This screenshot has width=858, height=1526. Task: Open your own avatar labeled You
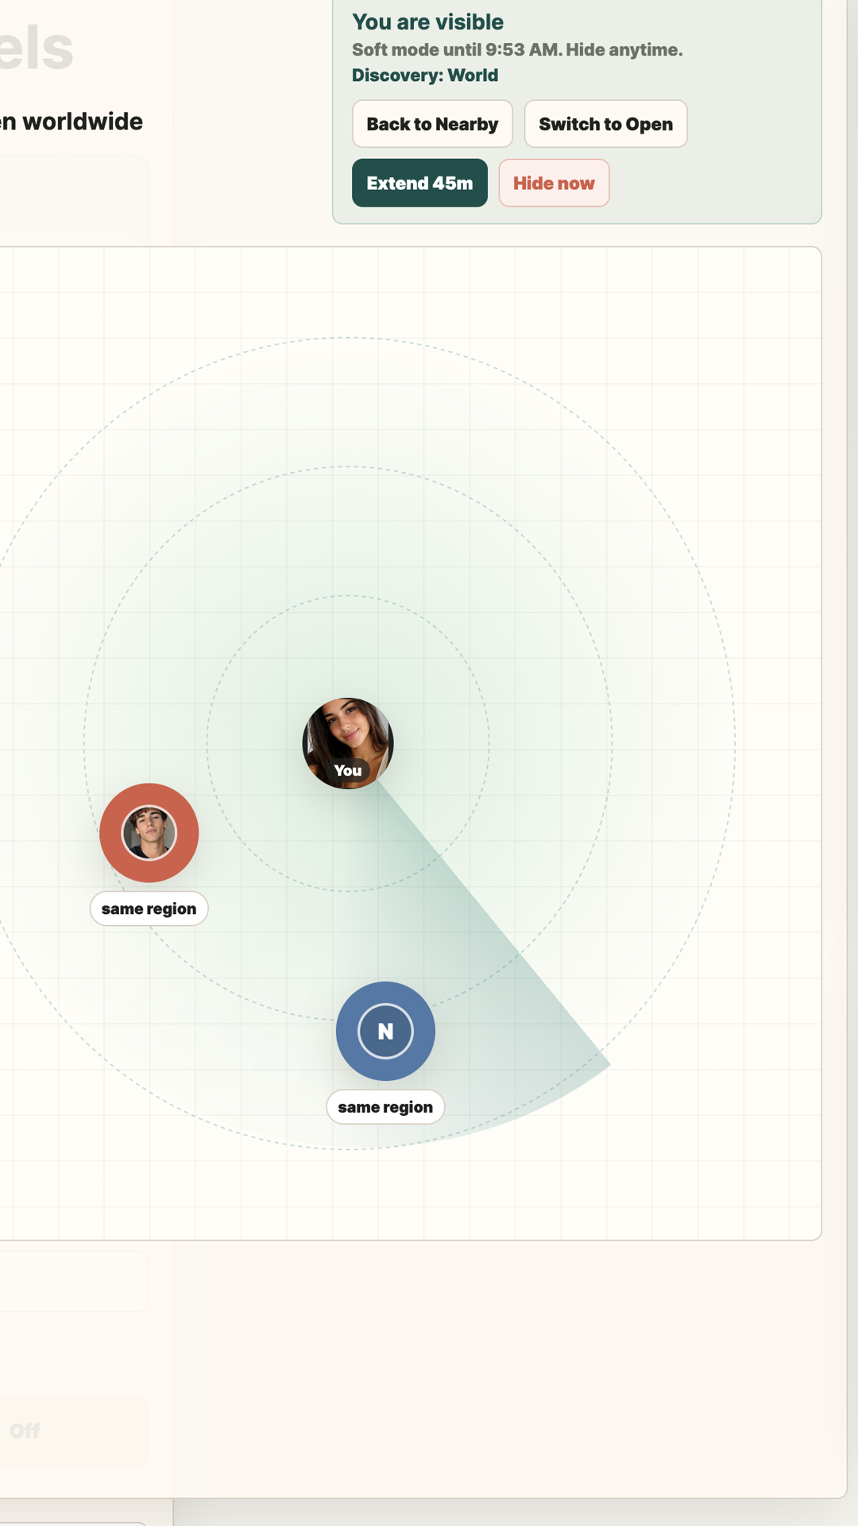point(348,743)
